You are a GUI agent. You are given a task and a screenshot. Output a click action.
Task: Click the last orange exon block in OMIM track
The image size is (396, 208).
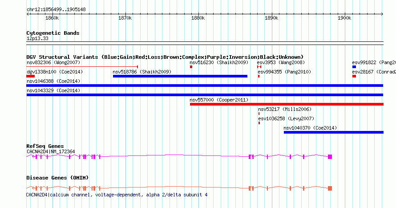pos(330,188)
